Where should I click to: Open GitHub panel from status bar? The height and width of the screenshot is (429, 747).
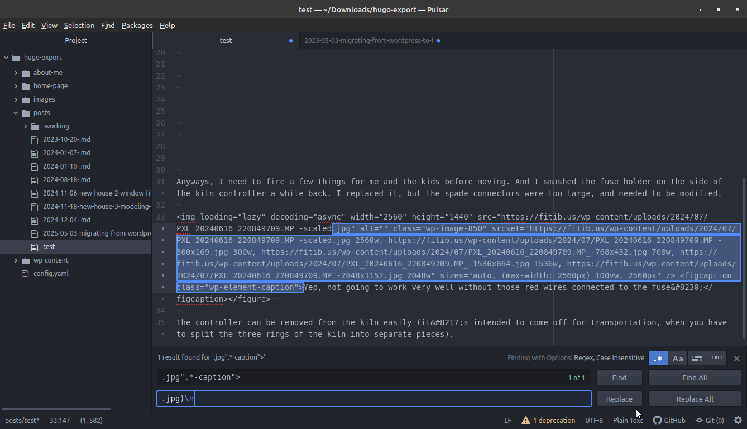point(669,420)
